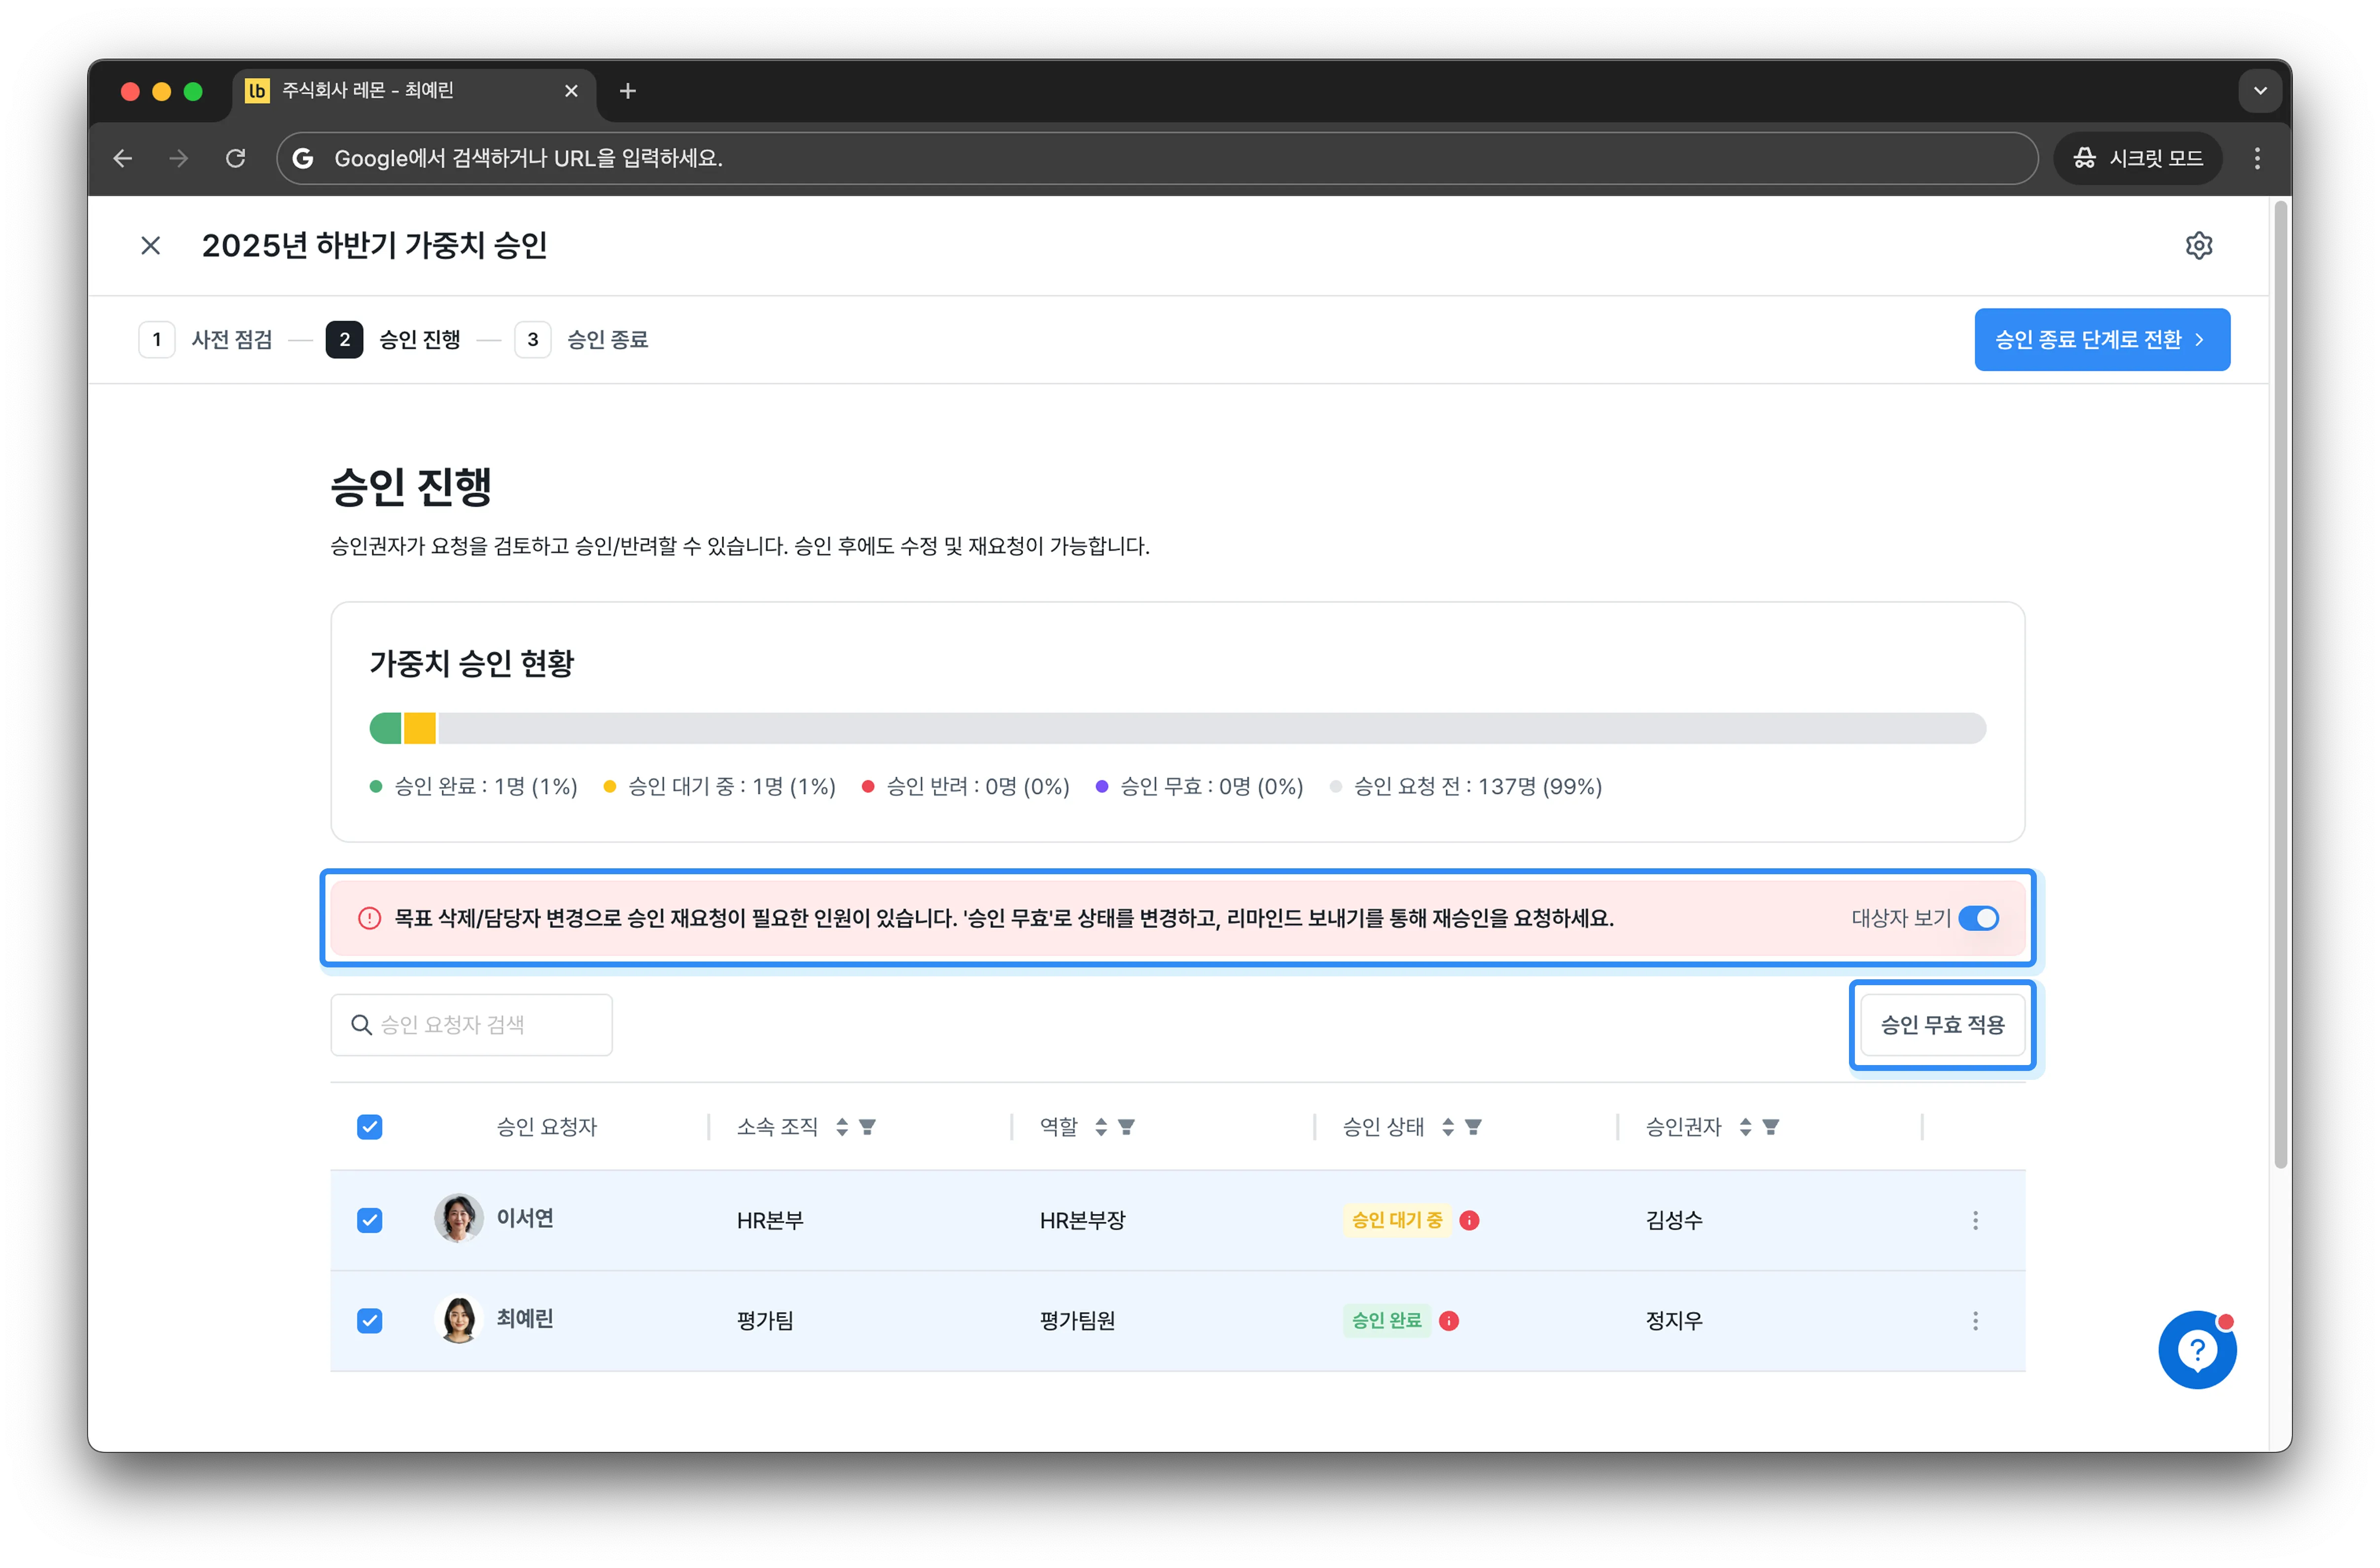
Task: Filter the 소속 조직 column
Action: 868,1127
